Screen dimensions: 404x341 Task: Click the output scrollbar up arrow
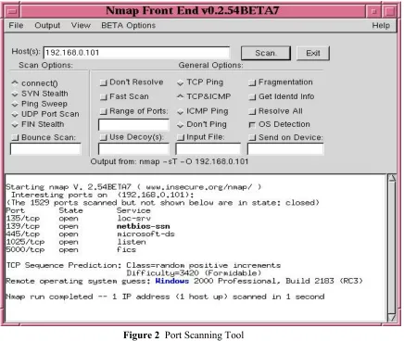pyautogui.click(x=392, y=178)
